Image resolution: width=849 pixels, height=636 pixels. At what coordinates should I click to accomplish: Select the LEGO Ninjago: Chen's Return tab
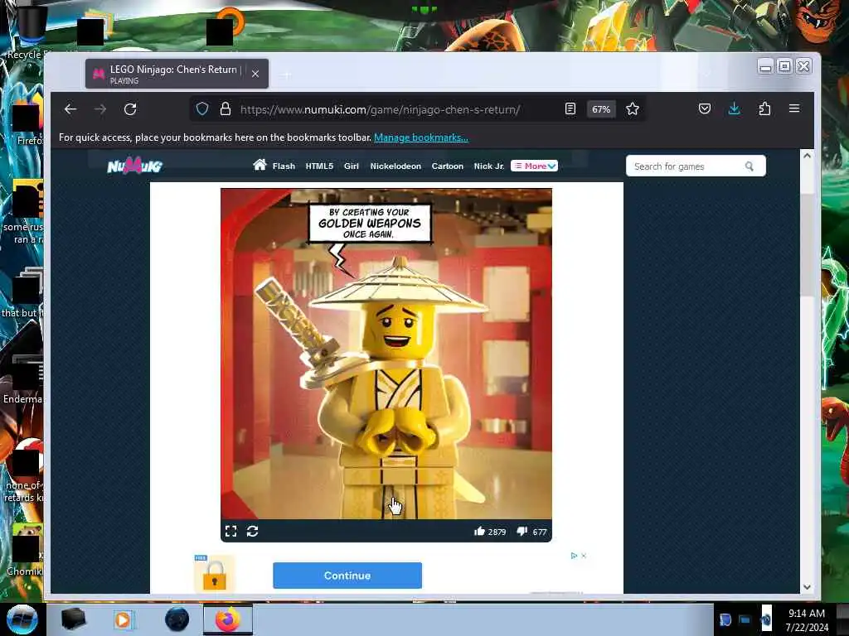coord(177,74)
